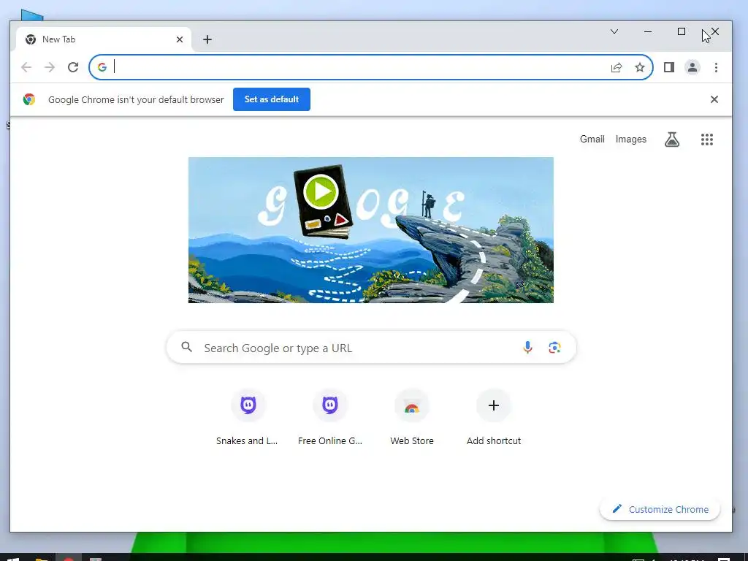Minimize the Chrome window
The height and width of the screenshot is (561, 748).
(647, 31)
